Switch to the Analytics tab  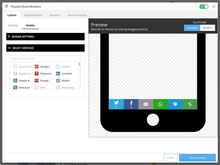[55, 15]
